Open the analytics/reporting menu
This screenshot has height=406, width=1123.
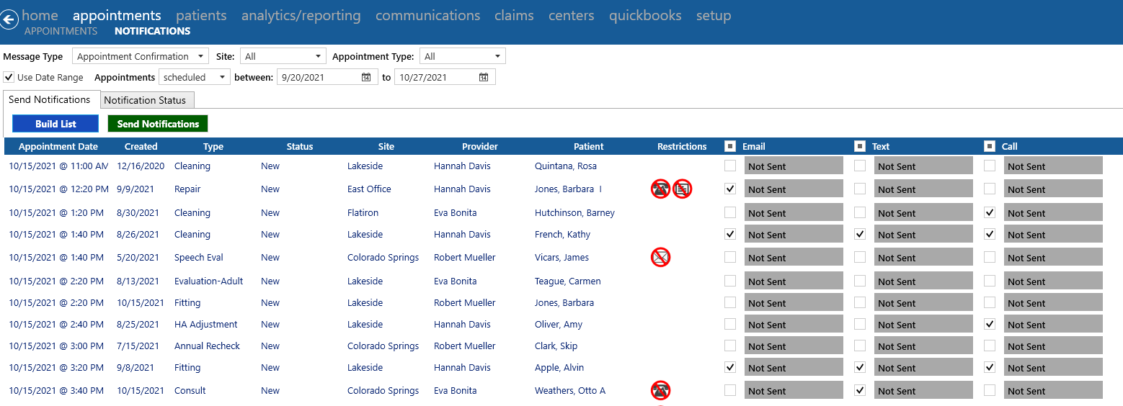(301, 15)
